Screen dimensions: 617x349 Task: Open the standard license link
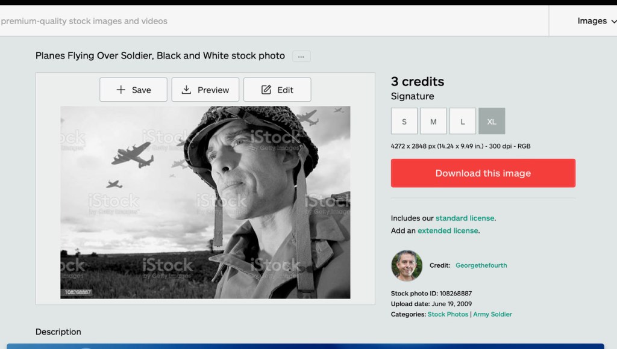465,218
